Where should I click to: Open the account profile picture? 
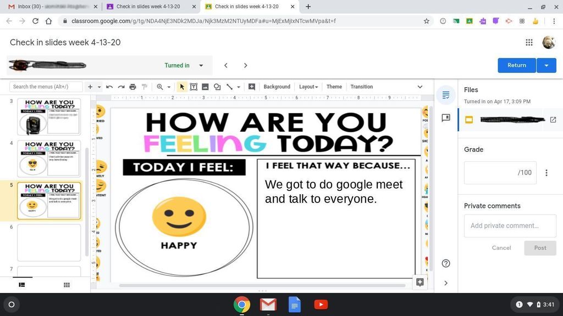(549, 42)
